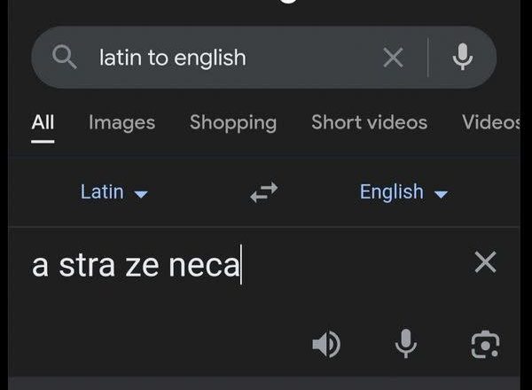The width and height of the screenshot is (532, 390).
Task: Click the magnifying glass search icon
Action: point(65,58)
